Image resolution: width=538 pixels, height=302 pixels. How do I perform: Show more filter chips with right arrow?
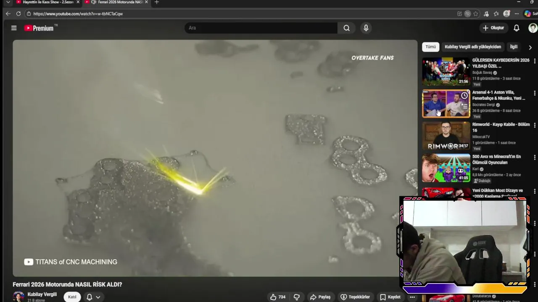pyautogui.click(x=530, y=47)
